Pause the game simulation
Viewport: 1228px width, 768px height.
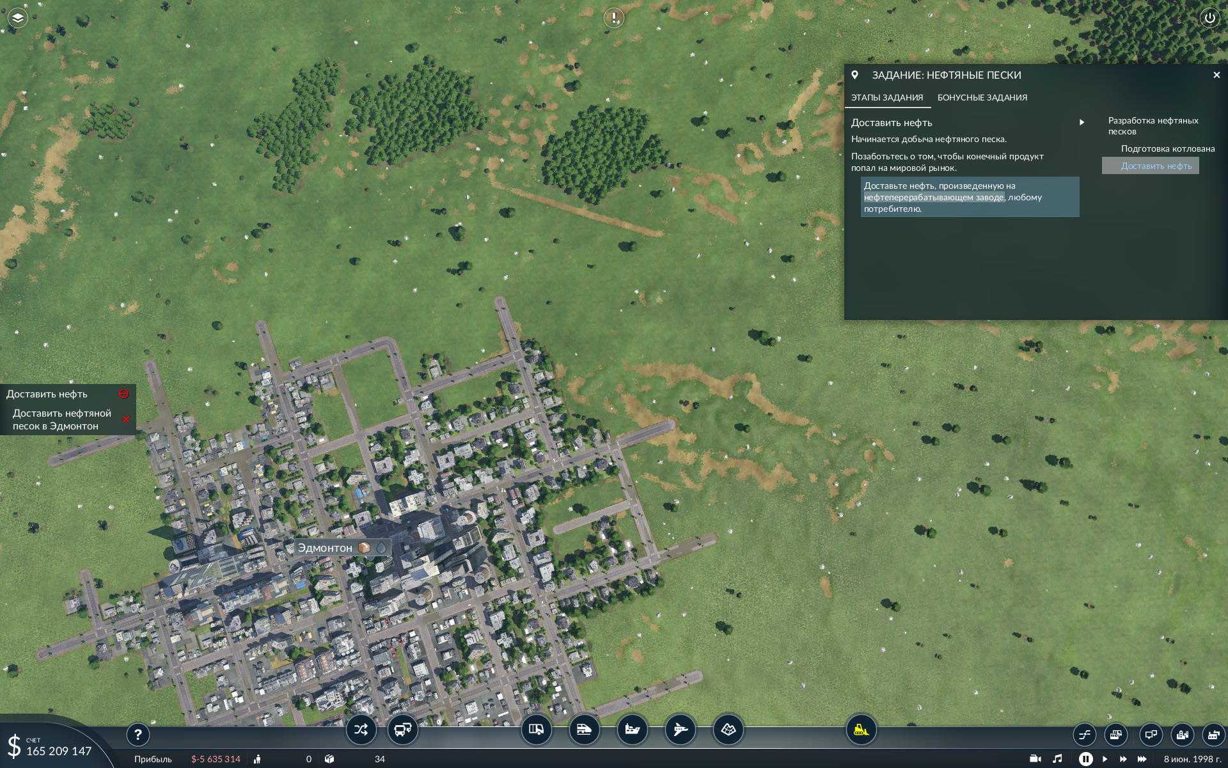click(1085, 759)
